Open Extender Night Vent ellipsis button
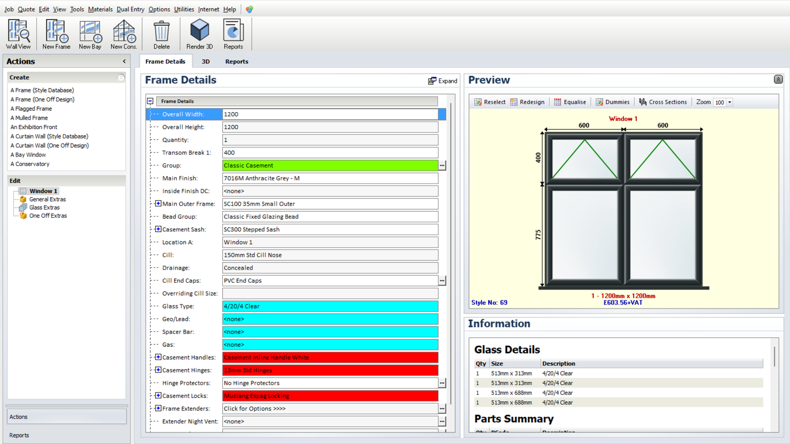This screenshot has width=790, height=444. pos(442,421)
